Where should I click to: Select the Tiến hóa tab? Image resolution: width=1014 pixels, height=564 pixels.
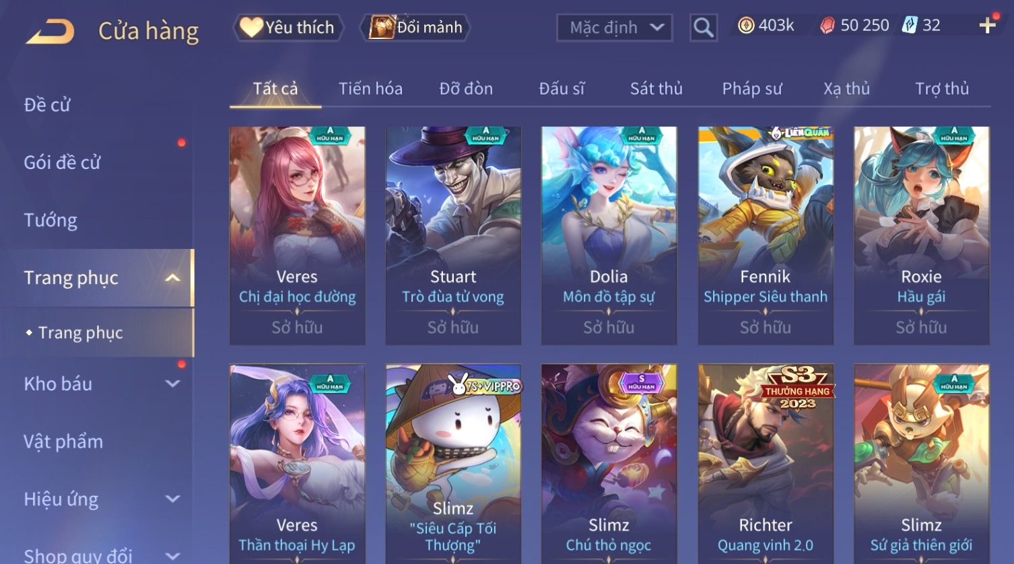[x=370, y=89]
